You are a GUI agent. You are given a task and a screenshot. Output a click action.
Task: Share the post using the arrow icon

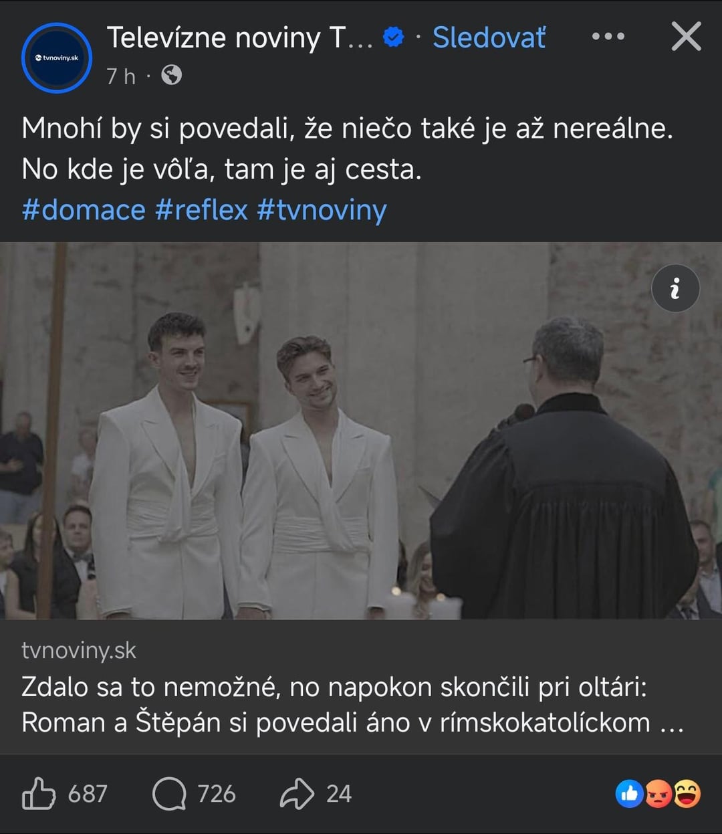click(x=296, y=794)
